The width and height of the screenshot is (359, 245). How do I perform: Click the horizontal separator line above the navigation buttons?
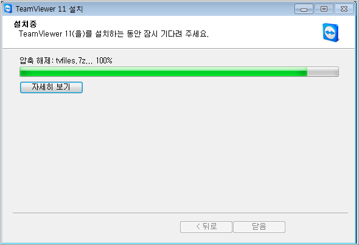tap(180, 213)
